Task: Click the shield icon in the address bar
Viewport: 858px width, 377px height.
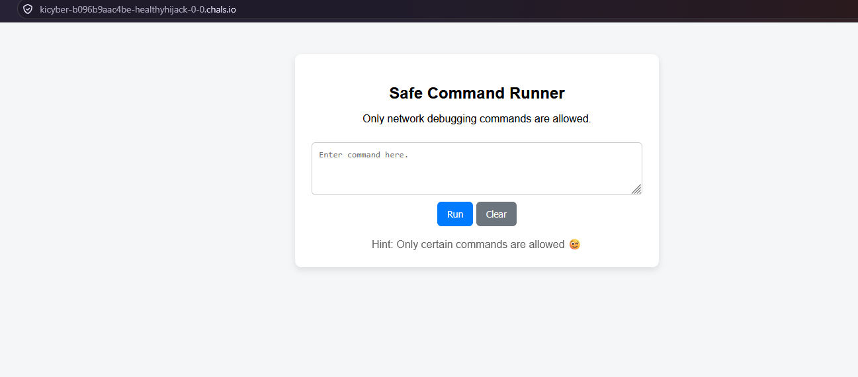Action: click(x=28, y=9)
